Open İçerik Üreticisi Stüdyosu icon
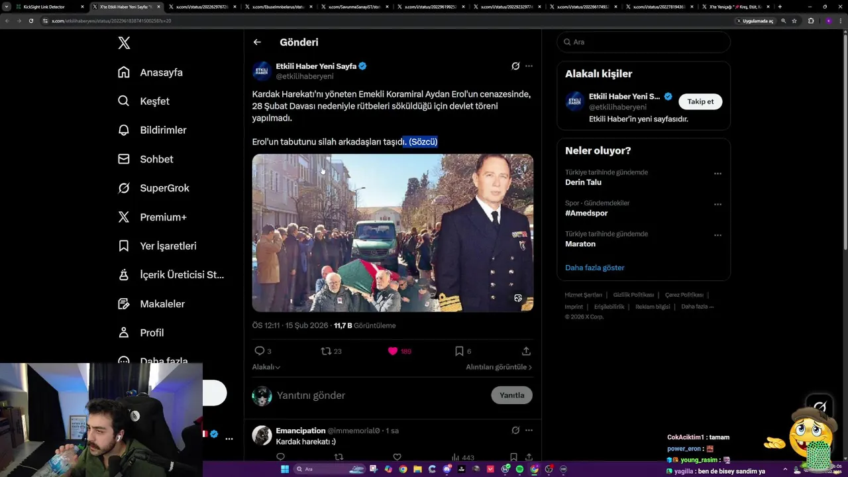 click(124, 275)
